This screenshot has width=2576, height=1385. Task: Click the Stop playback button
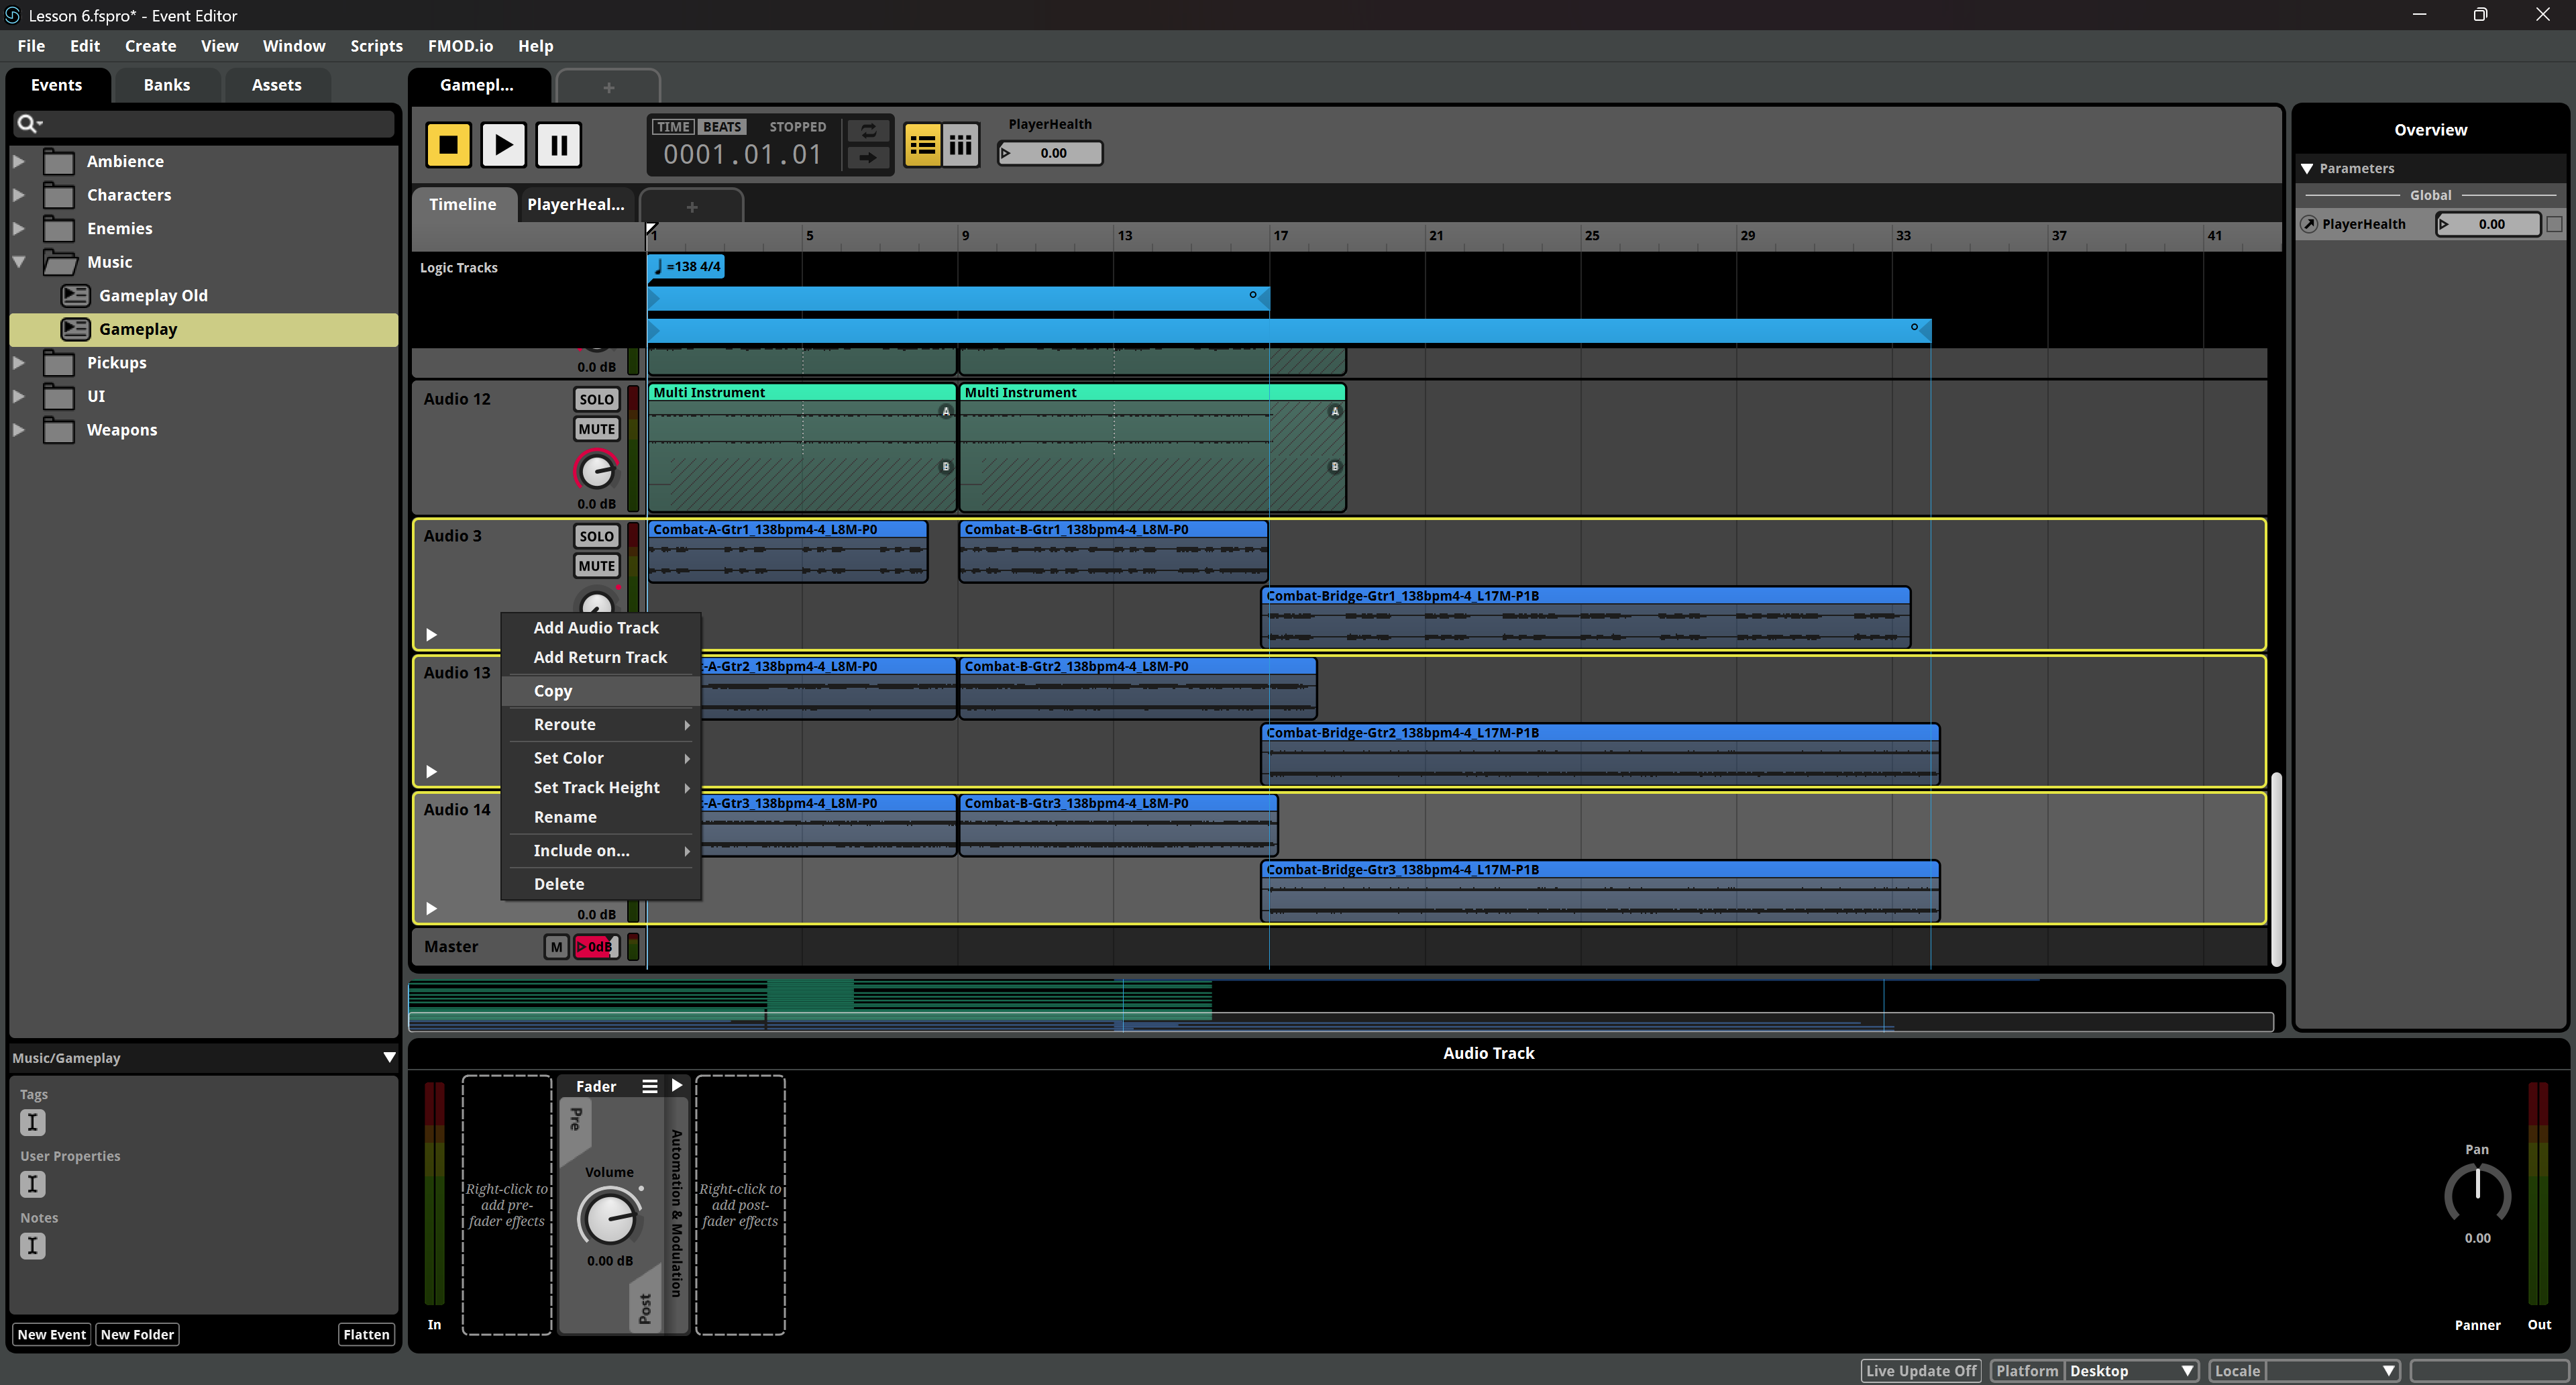[x=448, y=145]
